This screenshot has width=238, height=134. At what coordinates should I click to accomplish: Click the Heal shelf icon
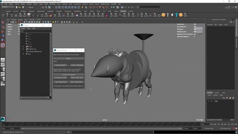click(29, 15)
